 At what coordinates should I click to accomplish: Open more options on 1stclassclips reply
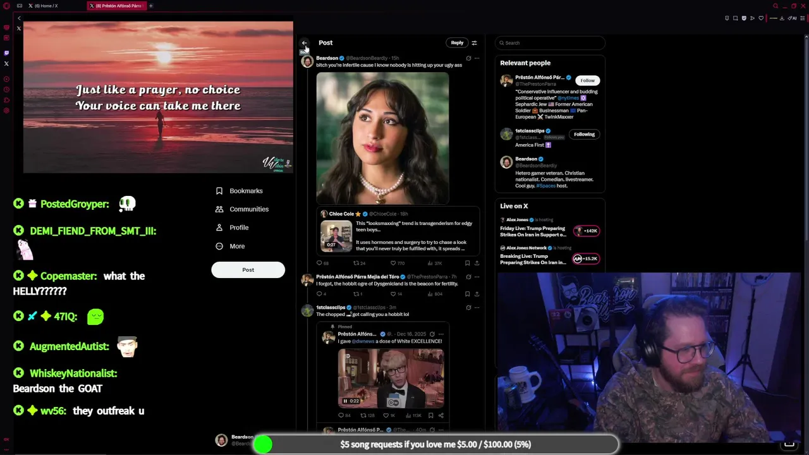(x=477, y=308)
